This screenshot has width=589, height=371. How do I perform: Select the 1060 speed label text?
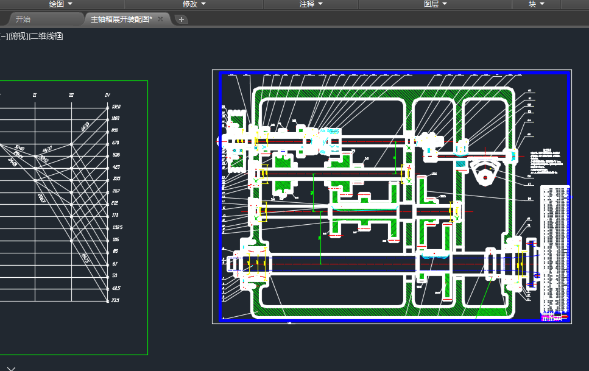coord(115,118)
